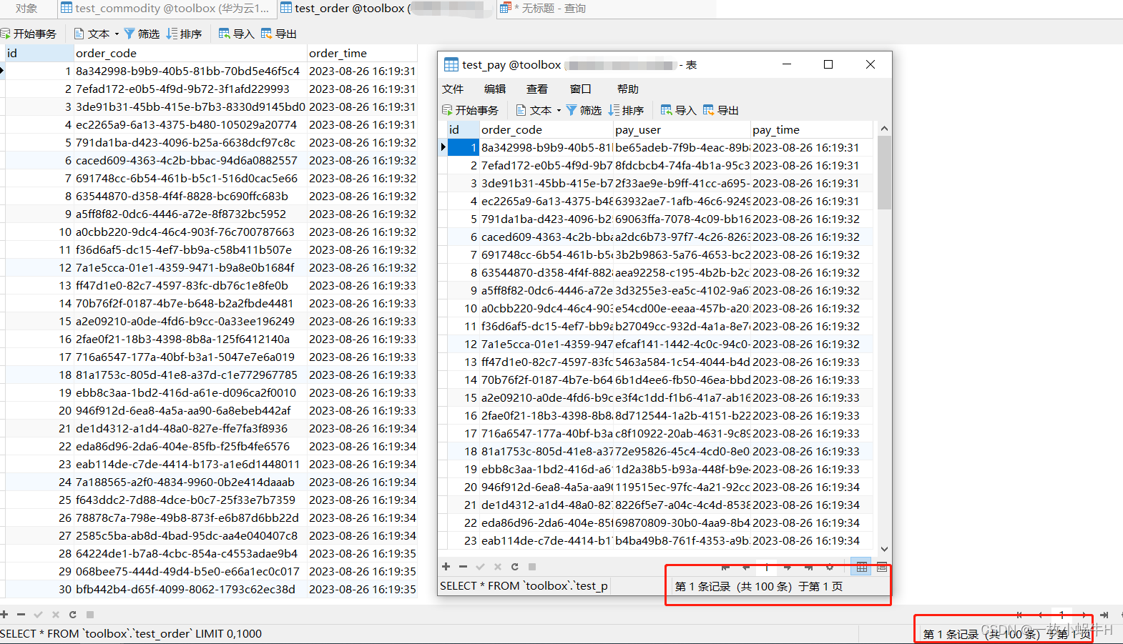This screenshot has width=1123, height=644.
Task: Open the 帮助 menu in test_pay window
Action: coord(628,89)
